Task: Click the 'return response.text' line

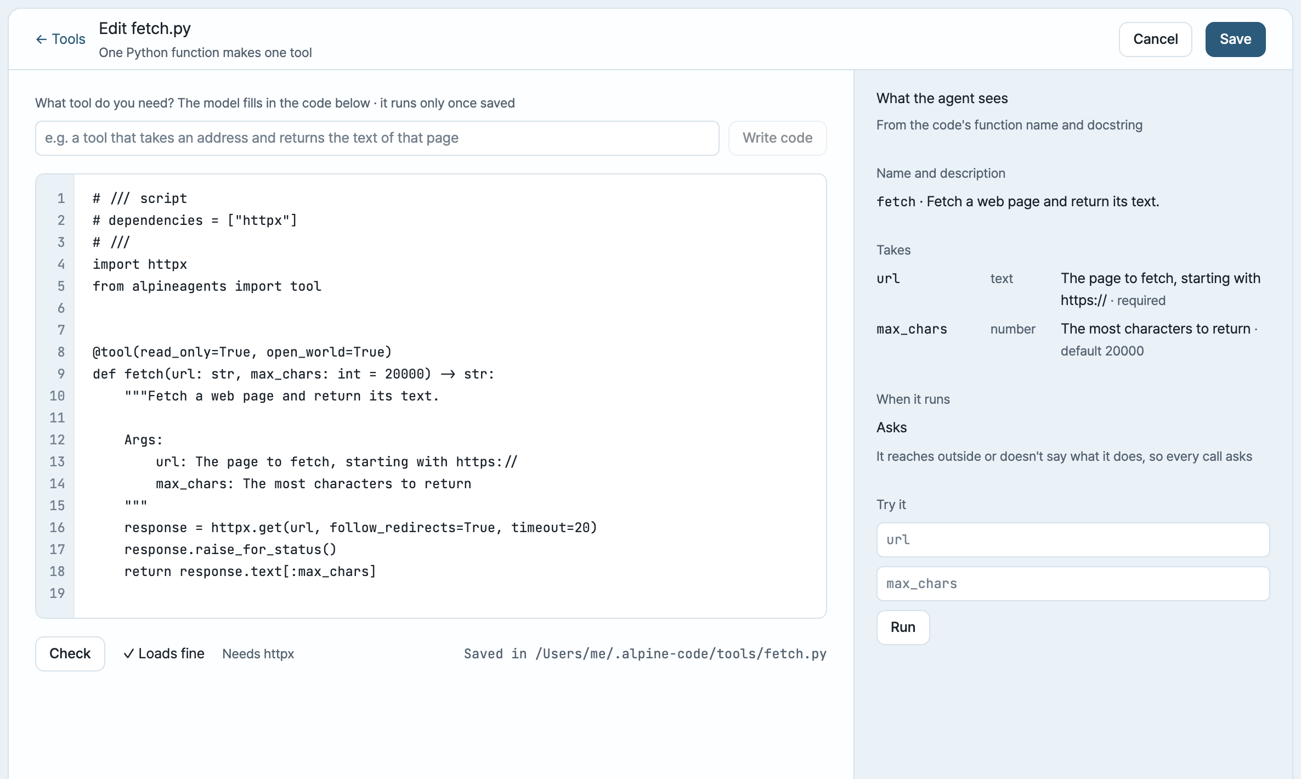Action: [x=250, y=572]
